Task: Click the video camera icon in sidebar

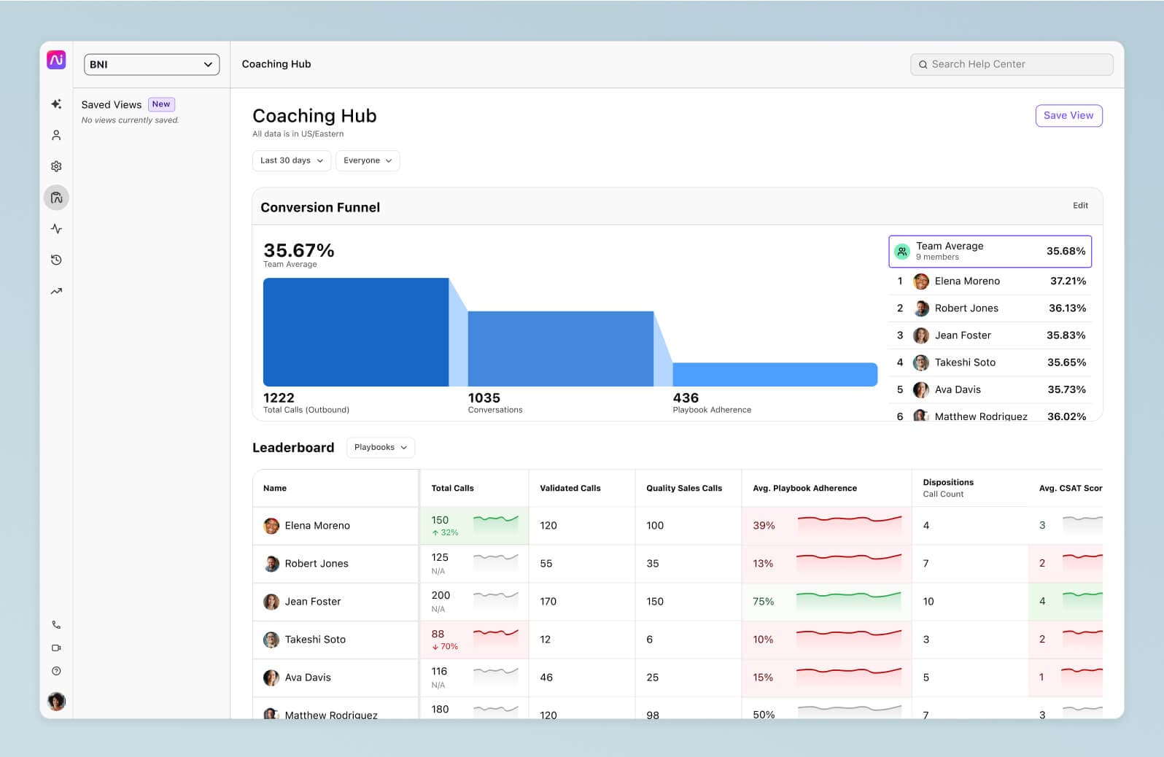Action: 56,648
